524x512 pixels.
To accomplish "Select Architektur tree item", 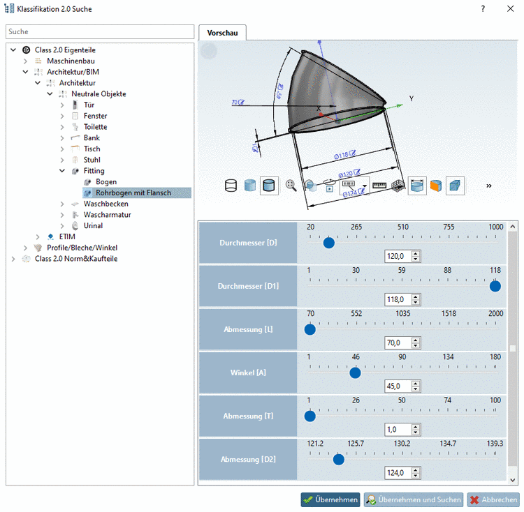I will 78,83.
